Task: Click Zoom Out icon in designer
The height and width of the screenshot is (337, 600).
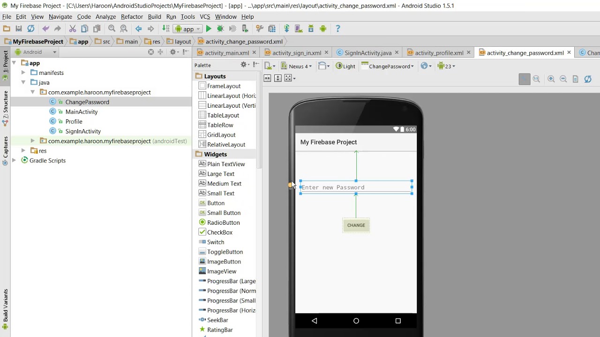Action: [x=563, y=79]
